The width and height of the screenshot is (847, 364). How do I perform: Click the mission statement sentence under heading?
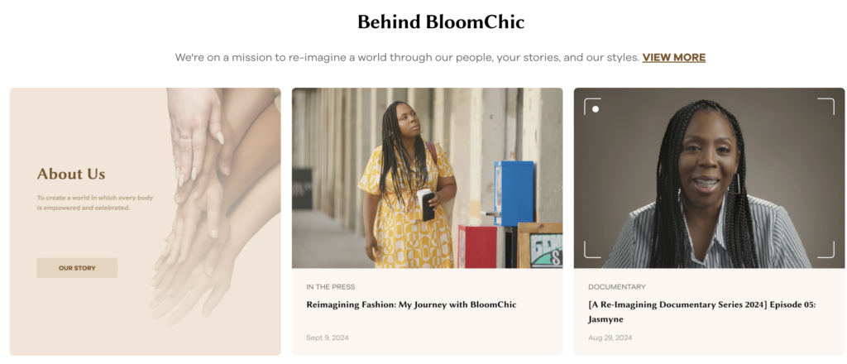click(x=407, y=58)
